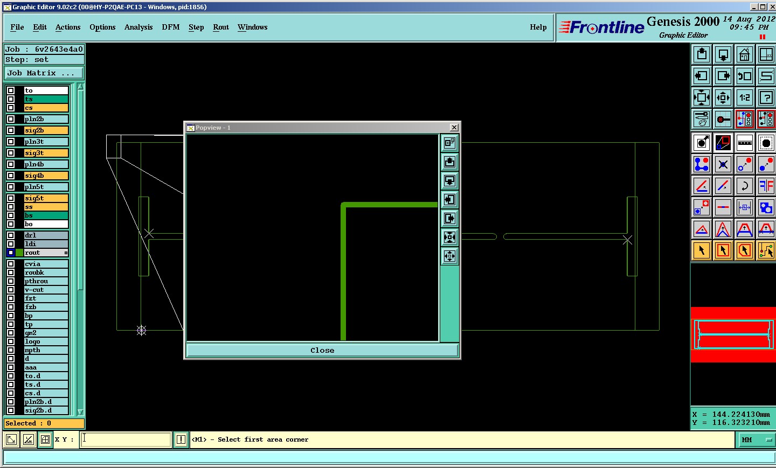Select the arrow-in-polygon select tool
Viewport: 776px width, 468px height.
pos(745,250)
